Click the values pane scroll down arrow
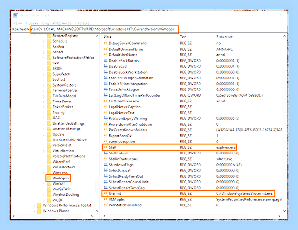 point(285,211)
